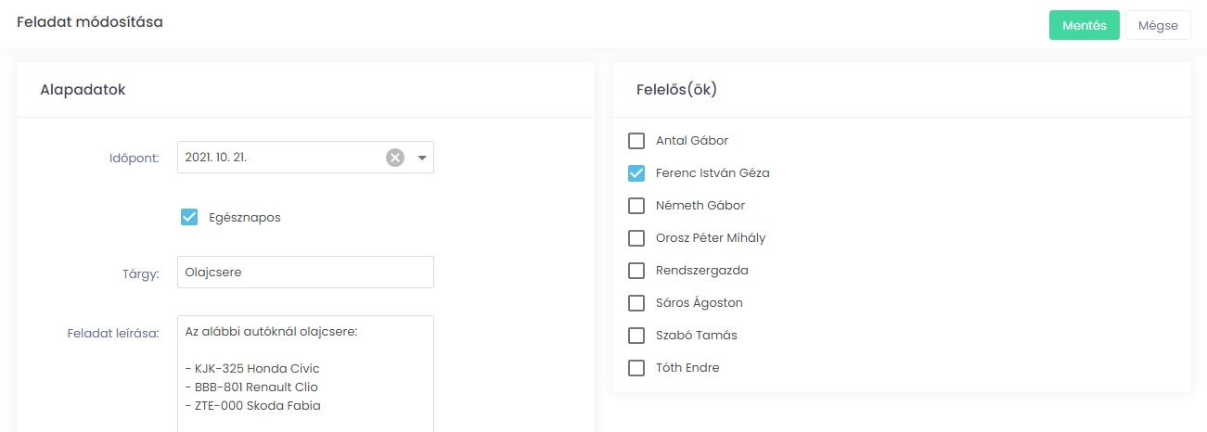Check the Szabó Tamás box

click(x=636, y=336)
